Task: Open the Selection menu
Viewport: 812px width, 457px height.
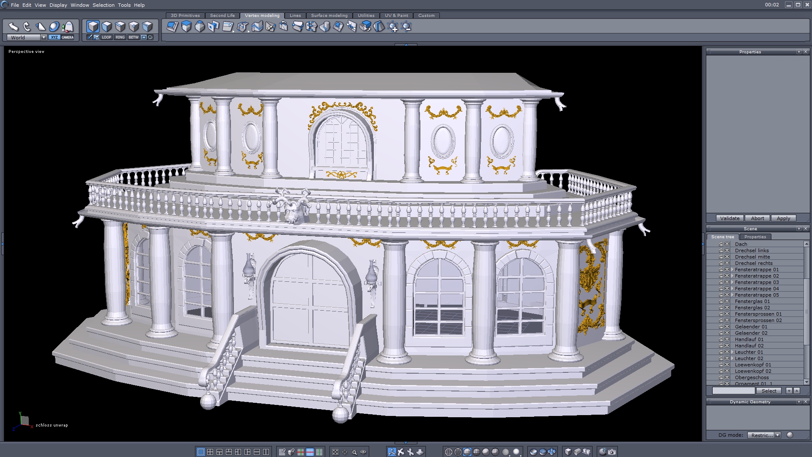Action: [103, 5]
